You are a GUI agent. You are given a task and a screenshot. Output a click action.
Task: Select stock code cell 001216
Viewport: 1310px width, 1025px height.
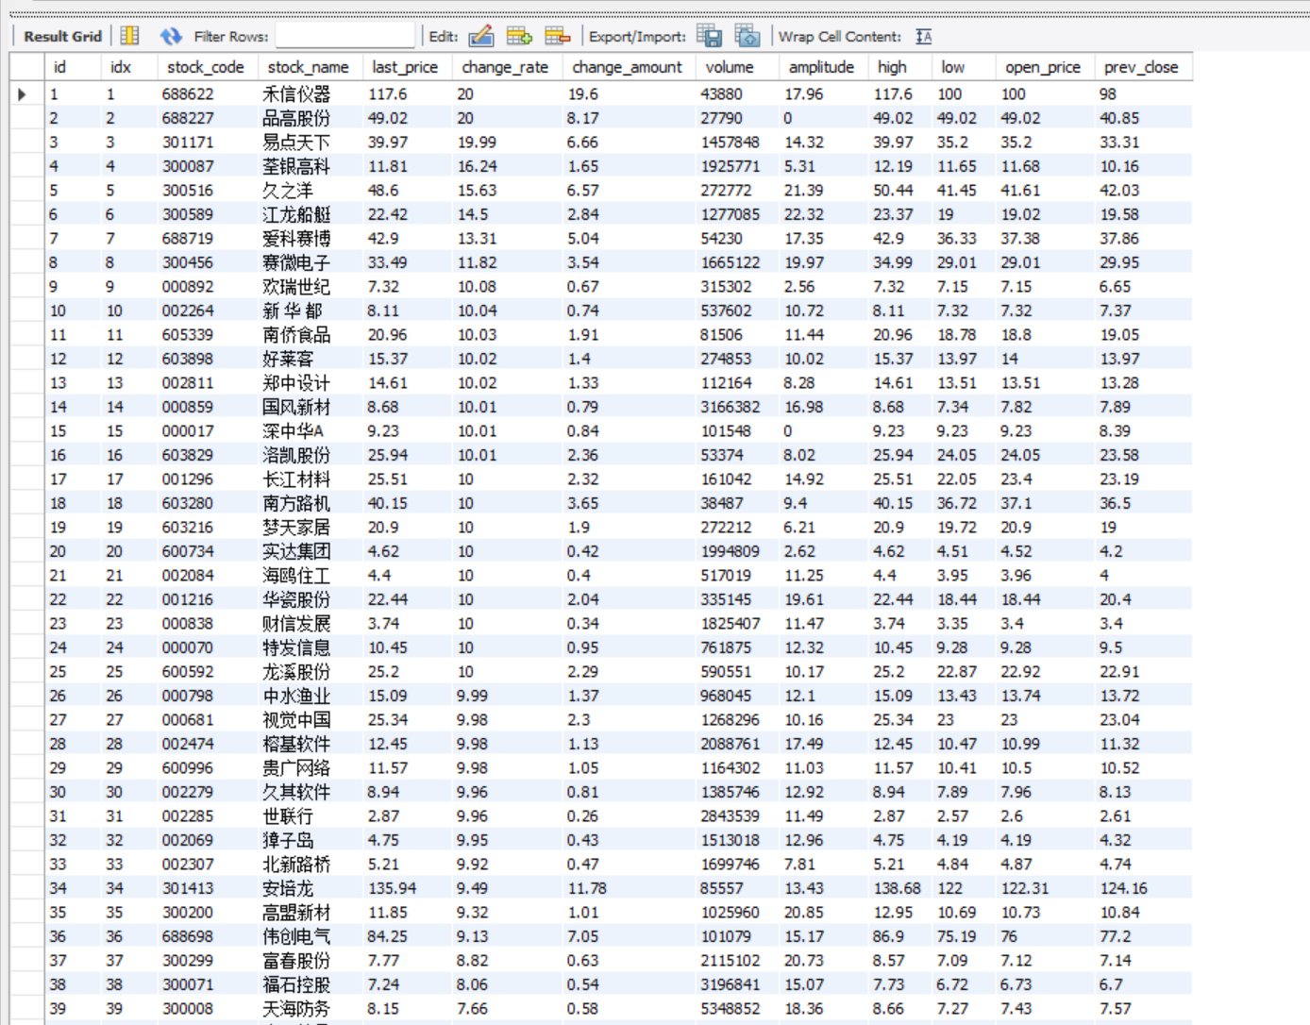coord(208,600)
